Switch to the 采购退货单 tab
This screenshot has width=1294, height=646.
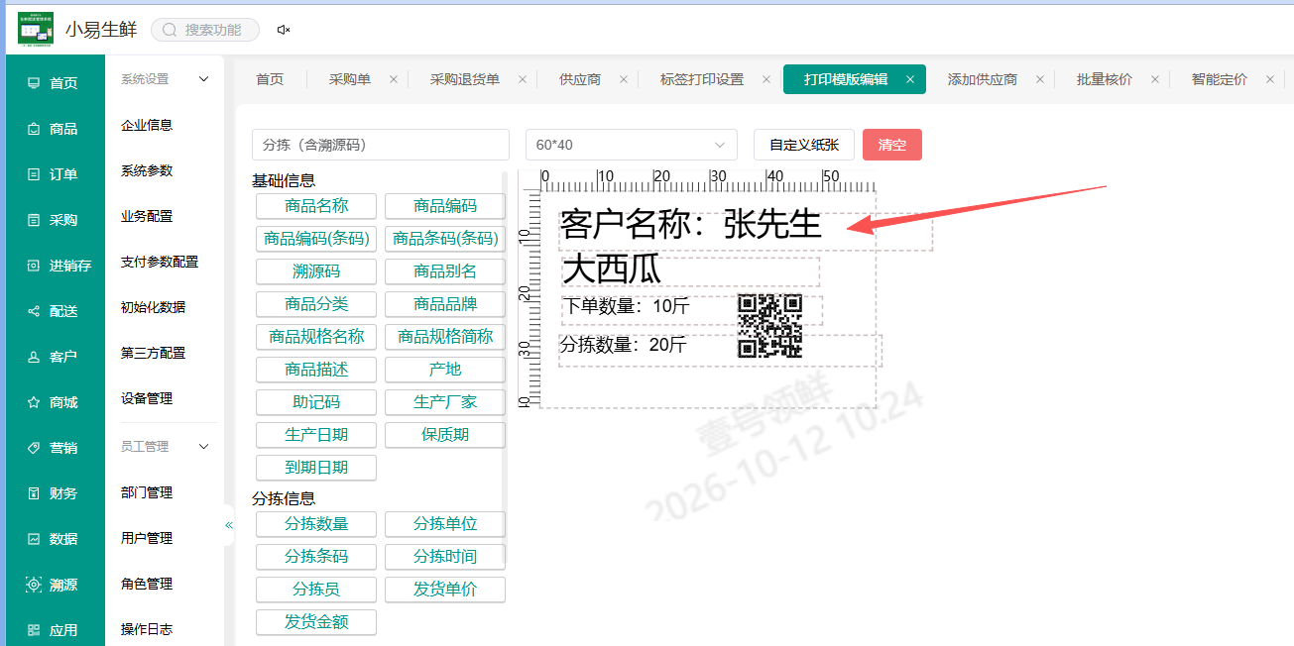465,79
